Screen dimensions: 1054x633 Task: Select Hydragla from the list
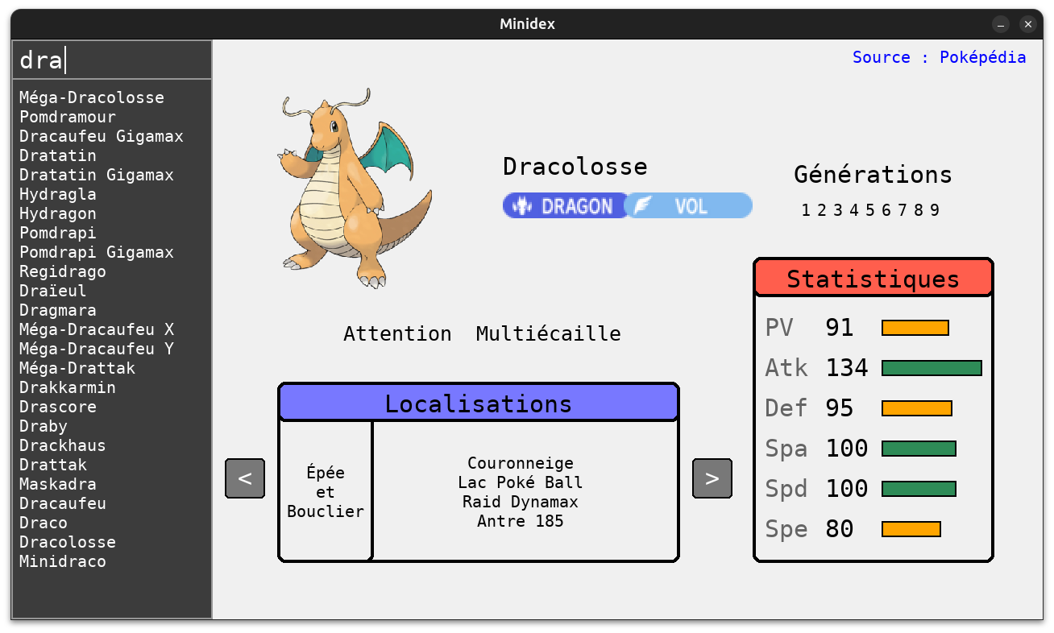[58, 194]
